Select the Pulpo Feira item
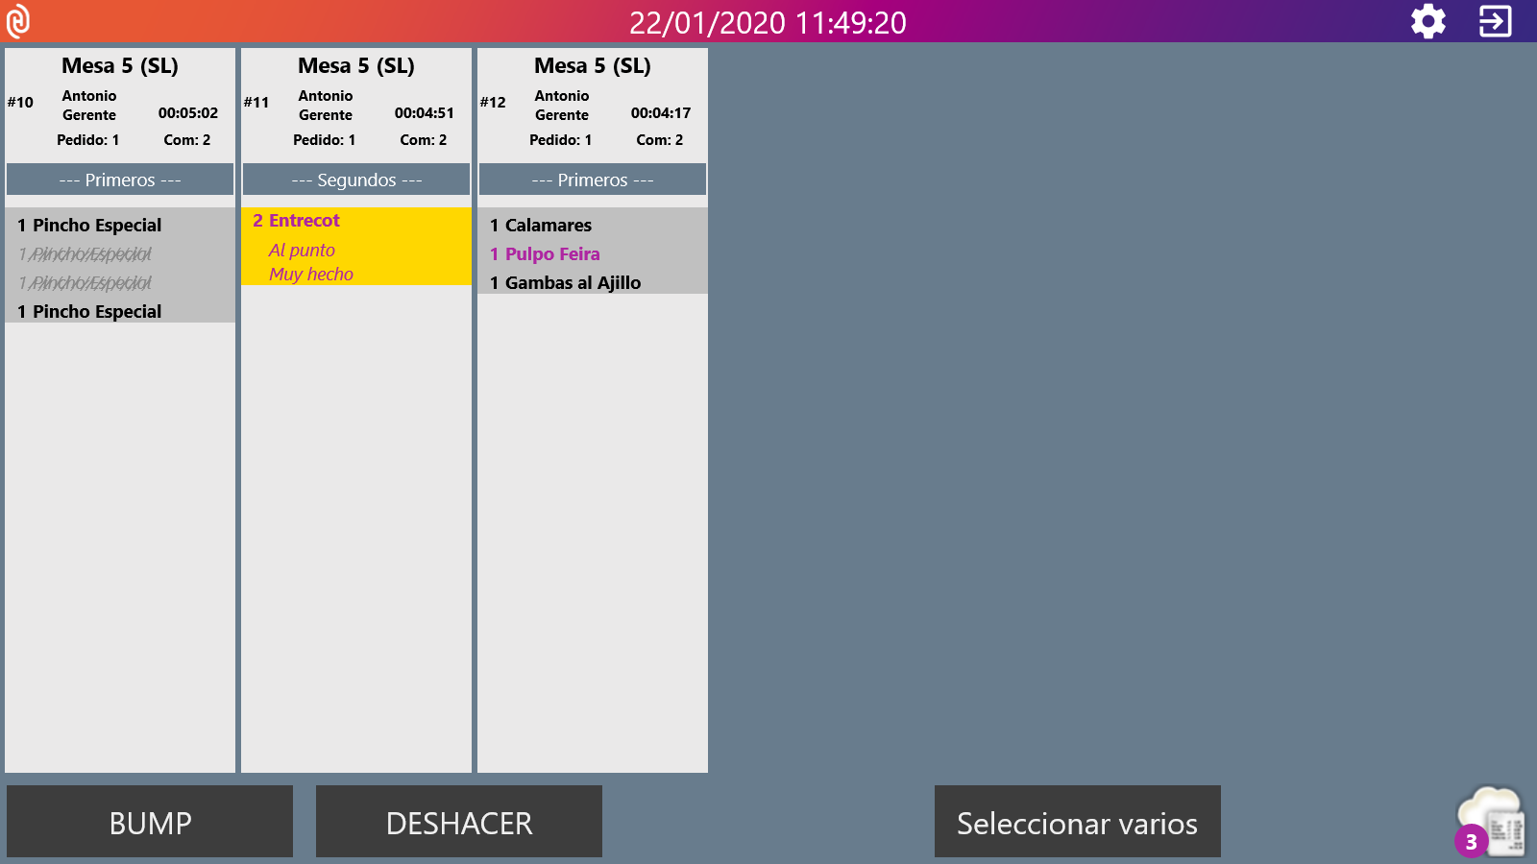 552,254
